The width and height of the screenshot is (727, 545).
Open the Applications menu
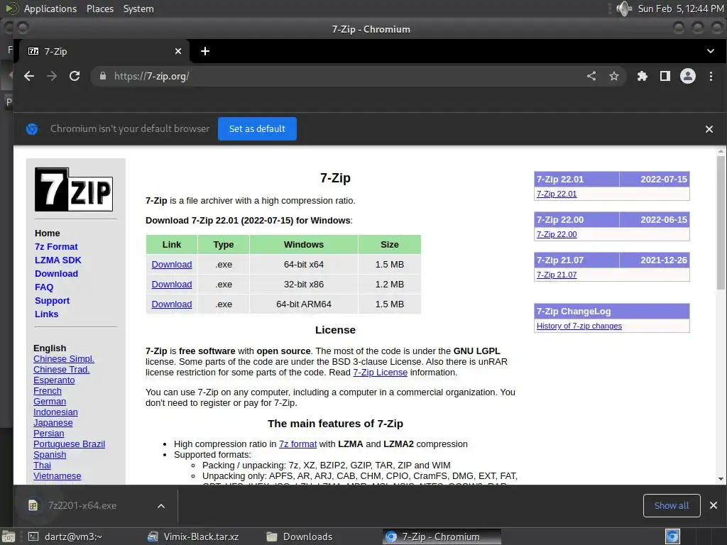(50, 9)
